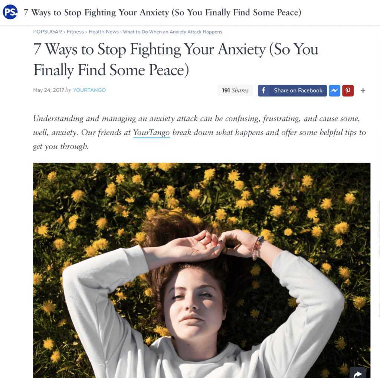This screenshot has height=378, width=380.
Task: Click the May 24, 2017 date text
Action: 49,90
